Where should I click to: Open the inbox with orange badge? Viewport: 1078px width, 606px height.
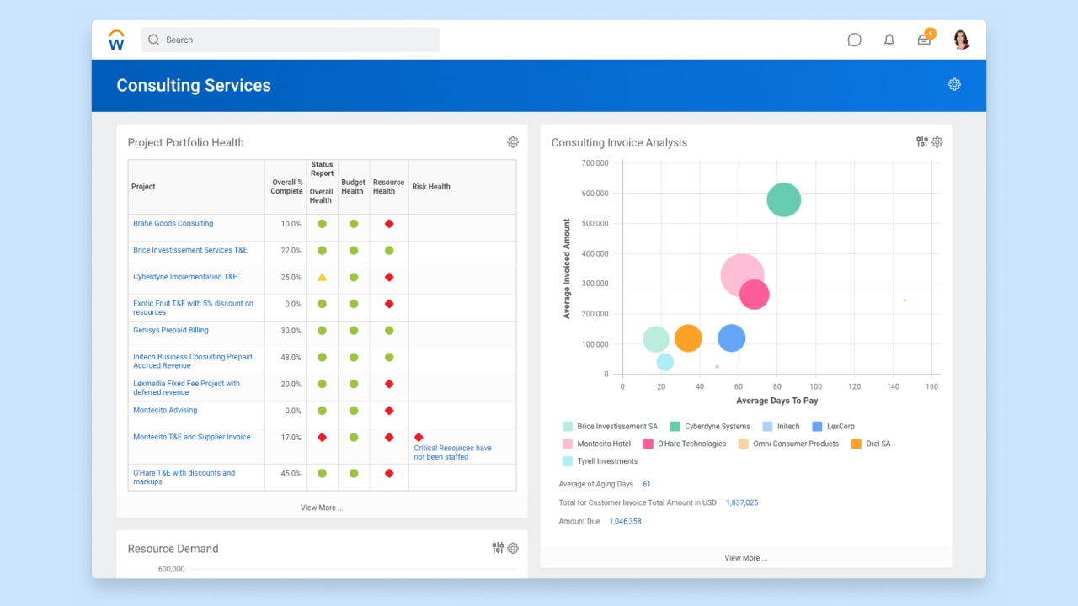(x=925, y=39)
